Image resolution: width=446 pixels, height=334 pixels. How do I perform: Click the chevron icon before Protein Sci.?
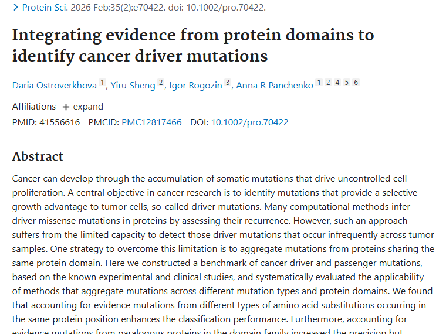tap(16, 8)
